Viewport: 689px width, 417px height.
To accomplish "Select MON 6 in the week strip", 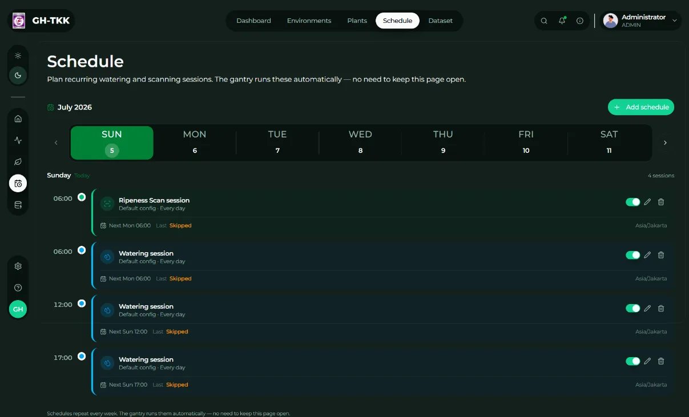I will [195, 143].
